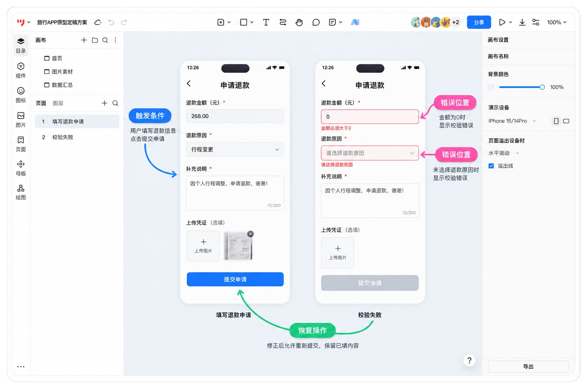
Task: Select the hand pan tool
Action: (299, 22)
